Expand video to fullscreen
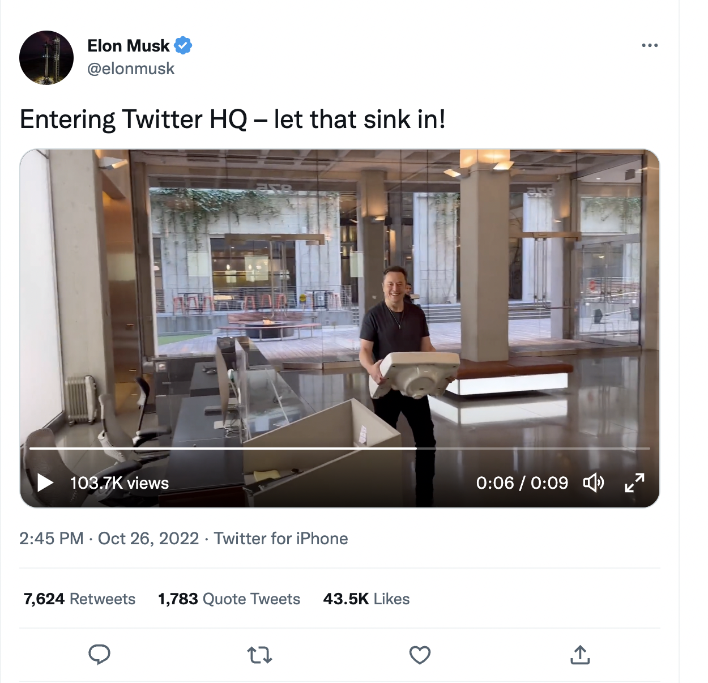Viewport: 708px width, 683px height. (634, 483)
